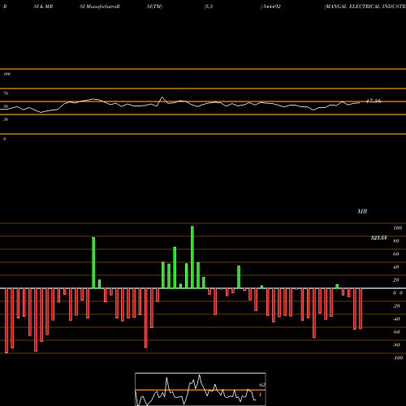This screenshot has width=406, height=406.
Task: Click the '62' value in mini chart
Action: point(261,385)
